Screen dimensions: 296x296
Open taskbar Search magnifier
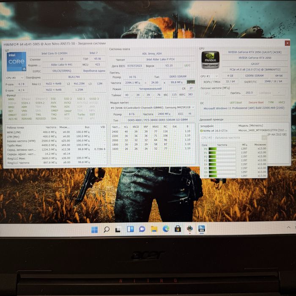coord(107,230)
